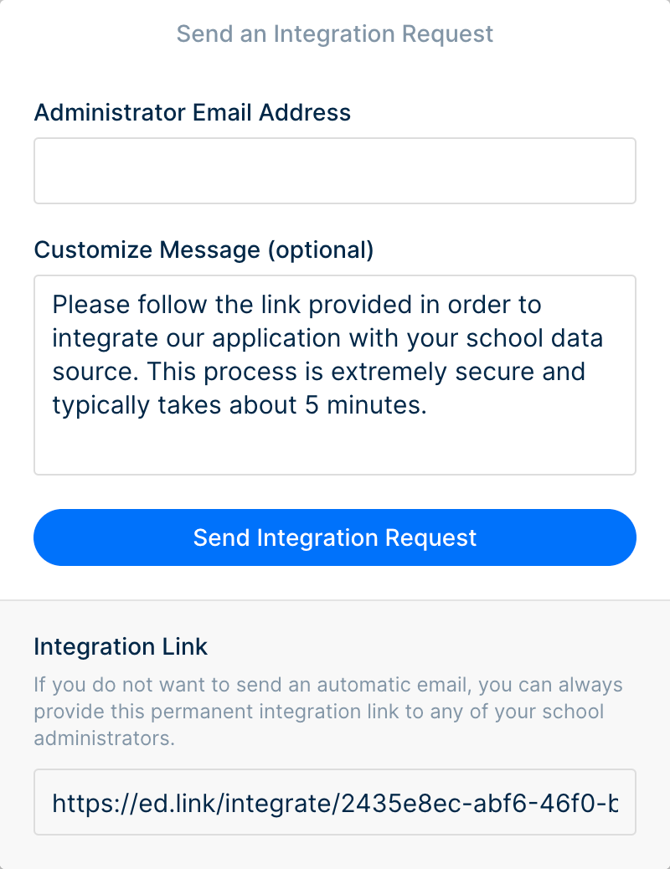The width and height of the screenshot is (670, 869).
Task: Click the help text about permanent integration link
Action: click(x=328, y=712)
